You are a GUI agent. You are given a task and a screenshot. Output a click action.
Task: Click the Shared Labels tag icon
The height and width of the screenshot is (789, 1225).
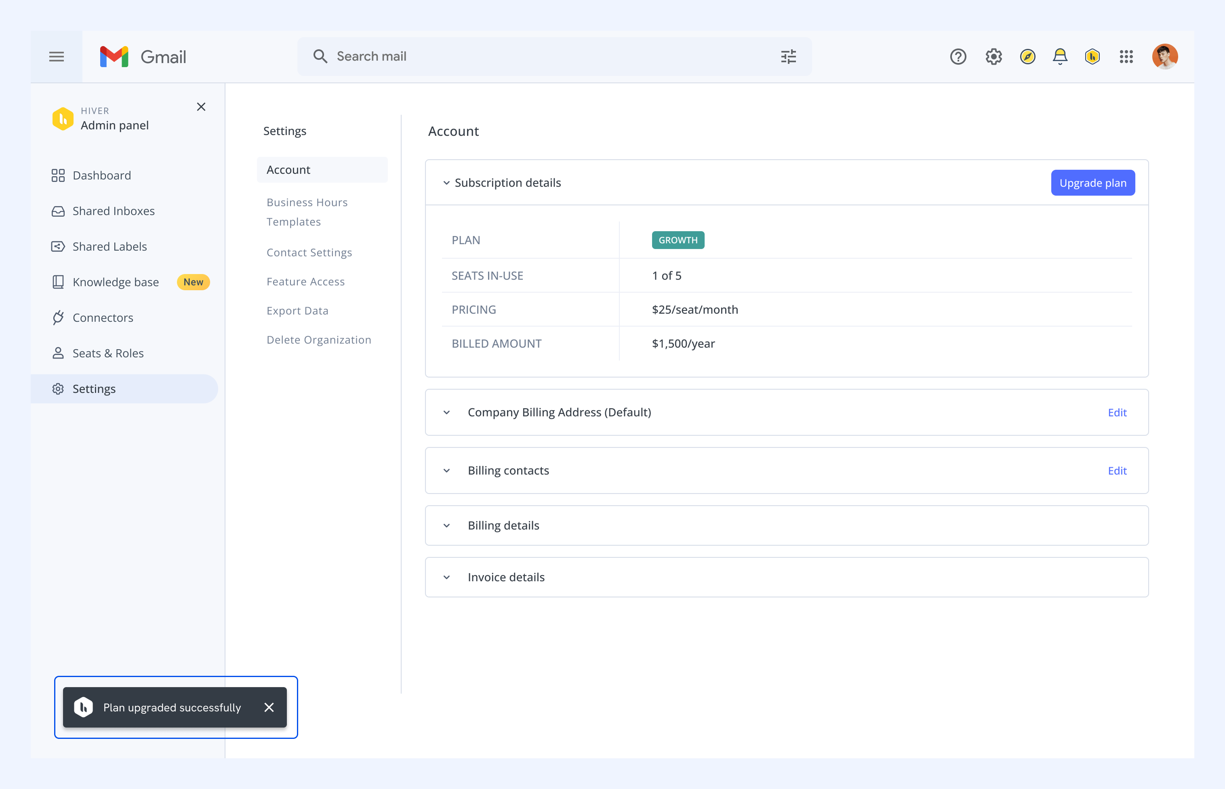(58, 247)
